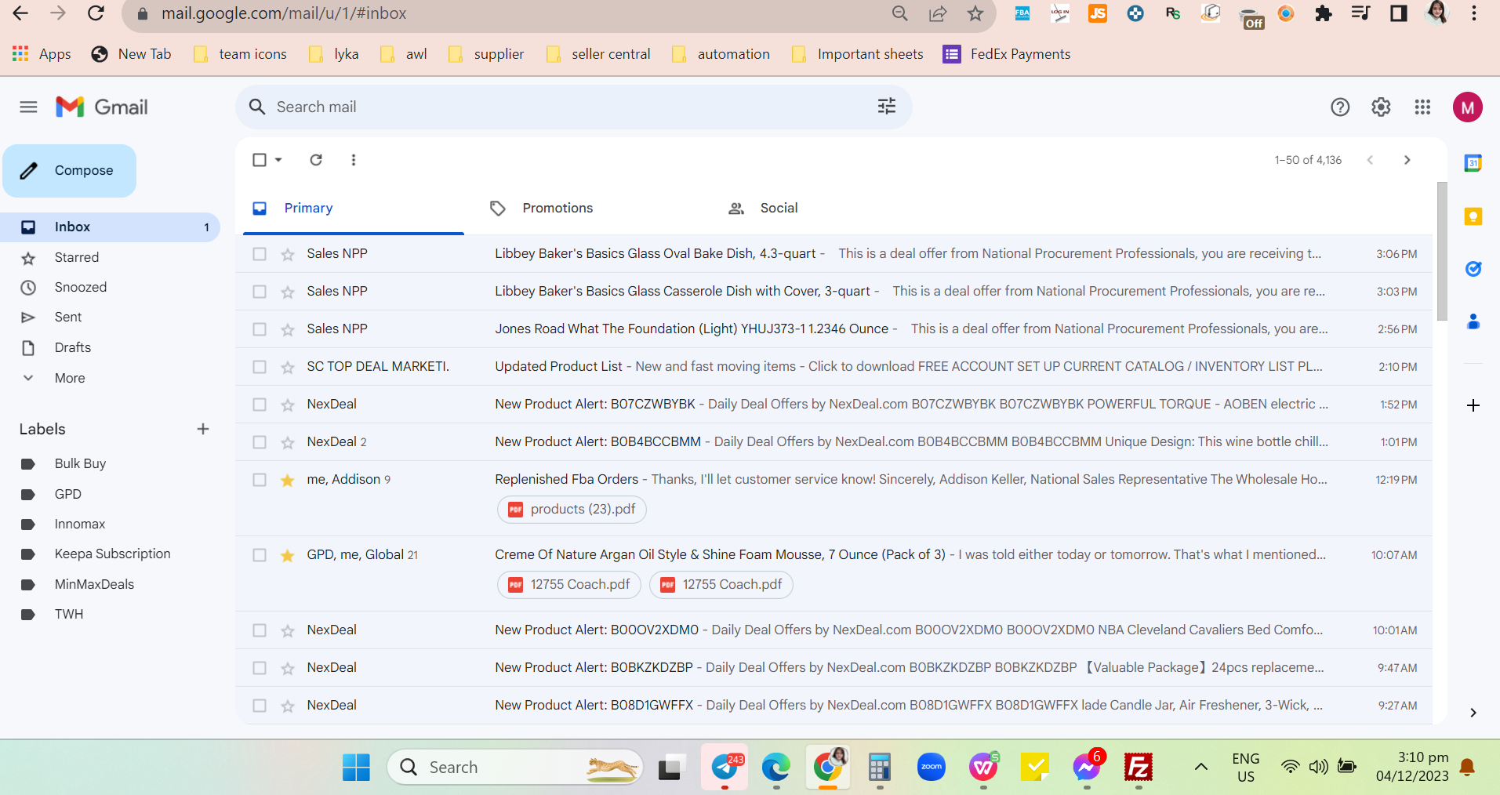The height and width of the screenshot is (795, 1500).
Task: Open Telegram from the taskbar
Action: coord(725,767)
